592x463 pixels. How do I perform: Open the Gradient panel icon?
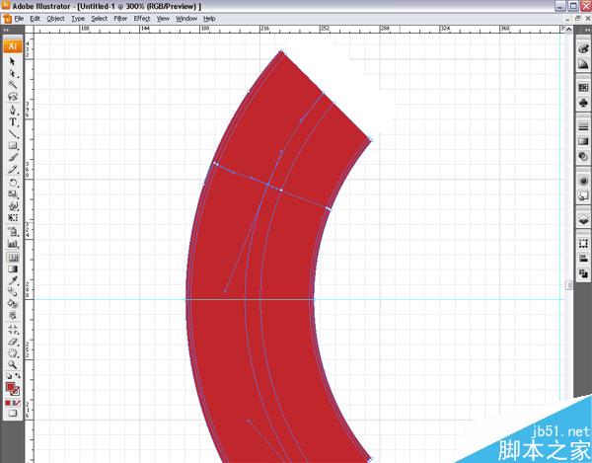(583, 141)
